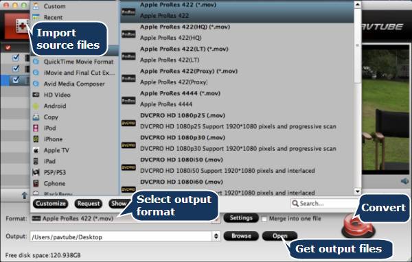Open the Settings button

click(241, 218)
